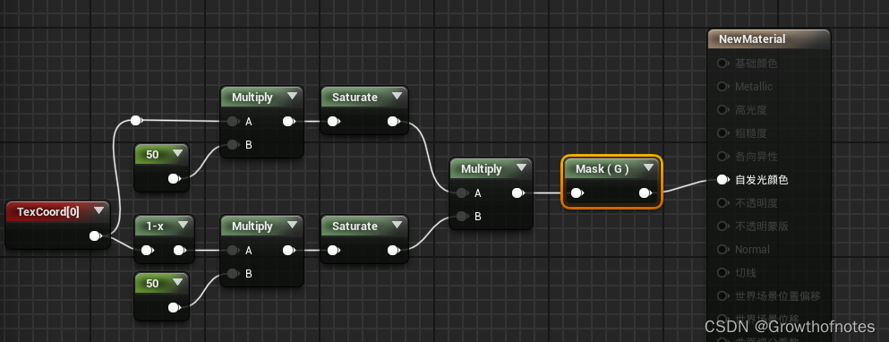Image resolution: width=889 pixels, height=342 pixels.
Task: Expand the arrow on the 1-x node
Action: point(183,225)
